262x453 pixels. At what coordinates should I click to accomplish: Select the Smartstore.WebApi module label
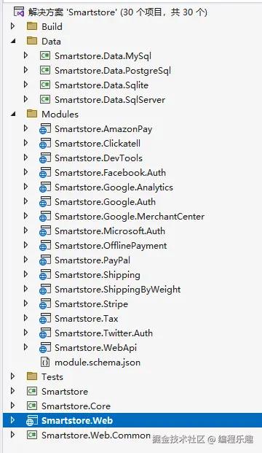(x=95, y=347)
